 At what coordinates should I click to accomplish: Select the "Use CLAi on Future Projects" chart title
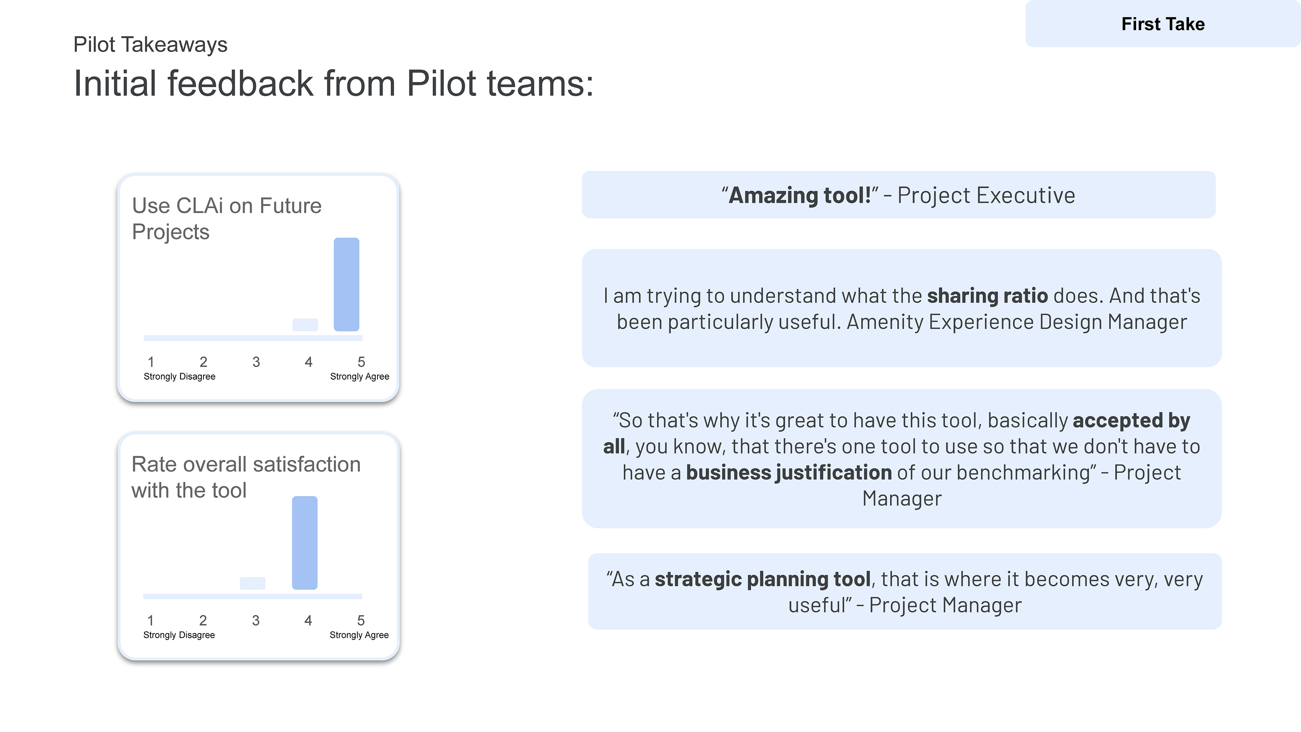[226, 218]
